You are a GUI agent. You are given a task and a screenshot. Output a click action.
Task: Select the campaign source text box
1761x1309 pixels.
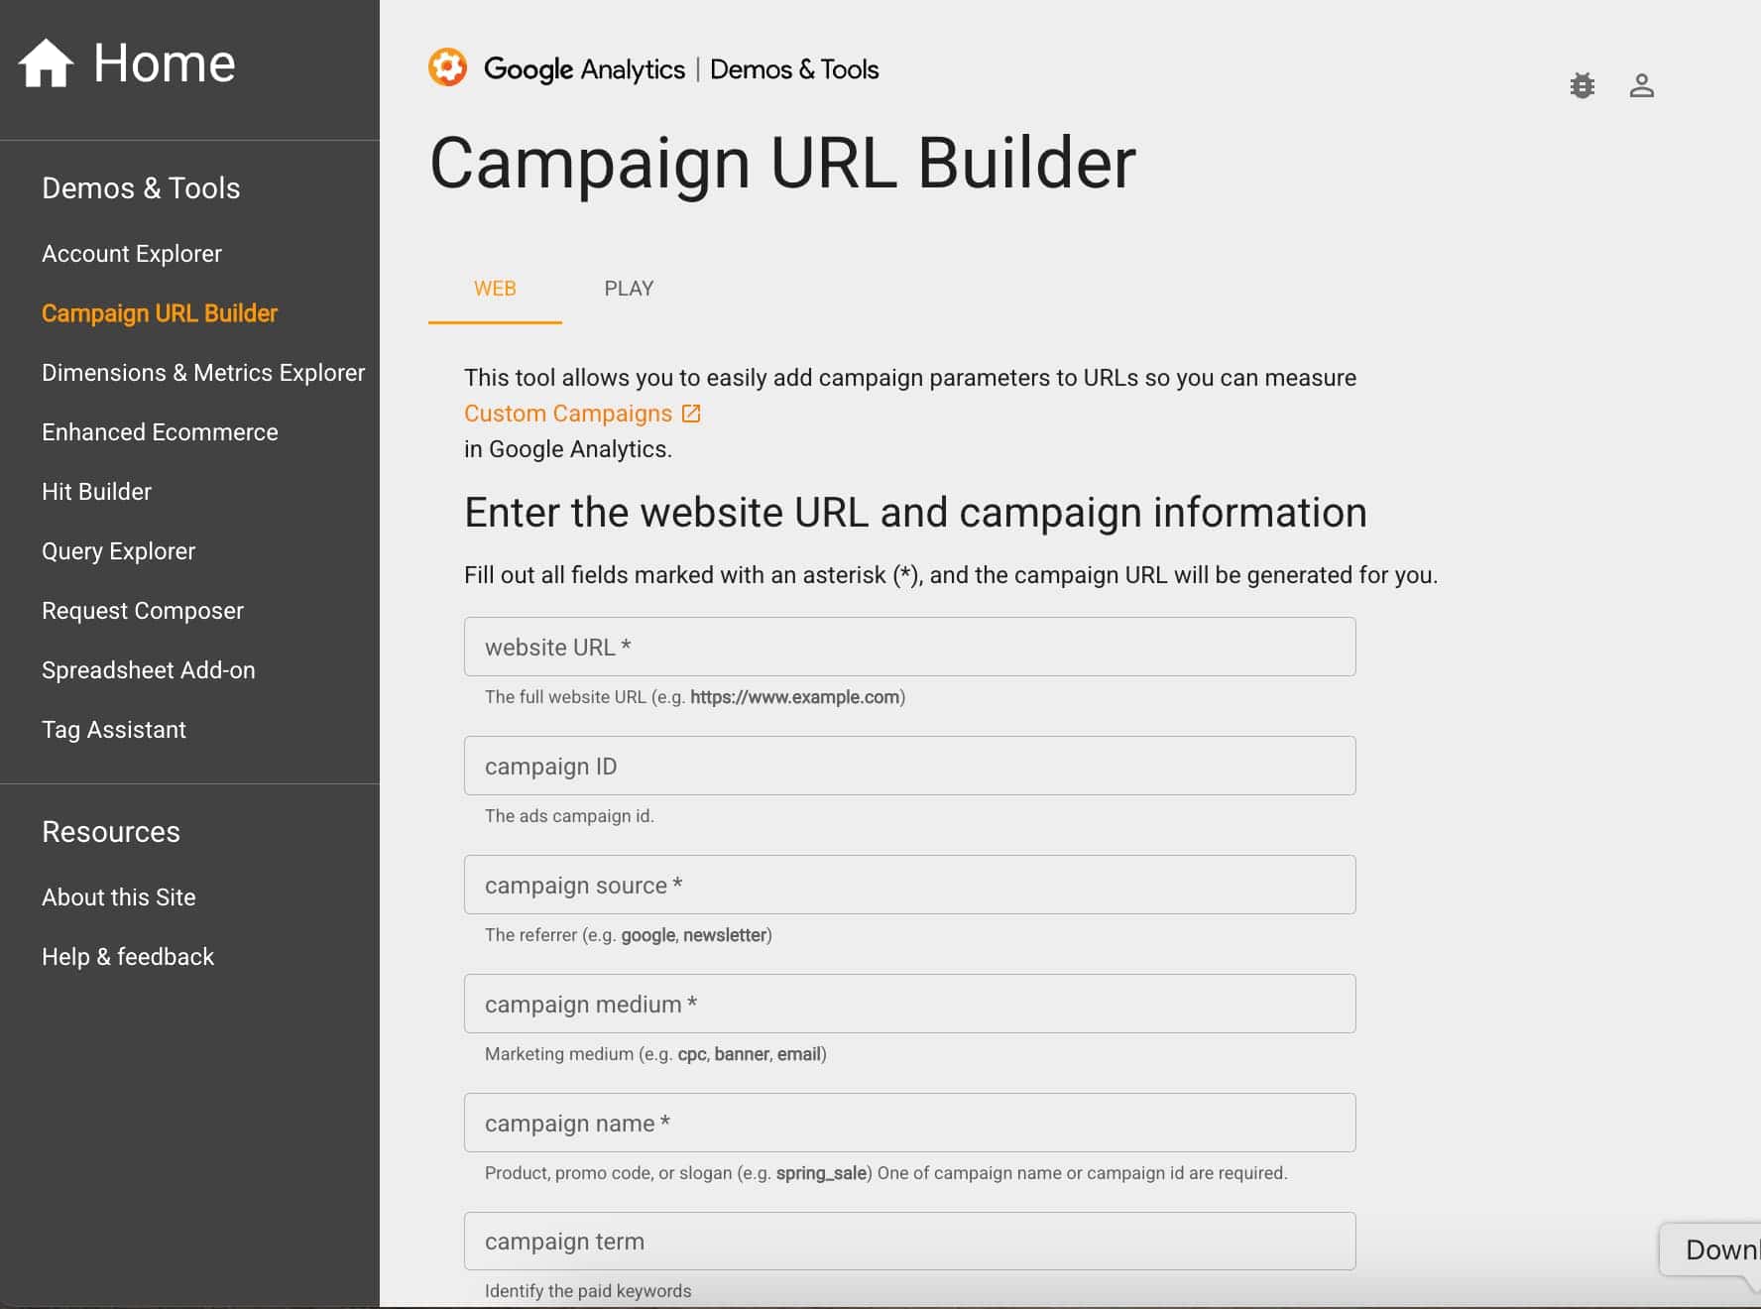[909, 885]
